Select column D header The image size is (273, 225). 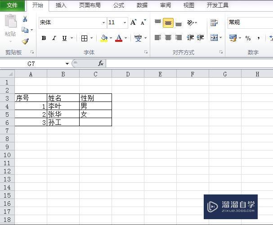[x=128, y=74]
